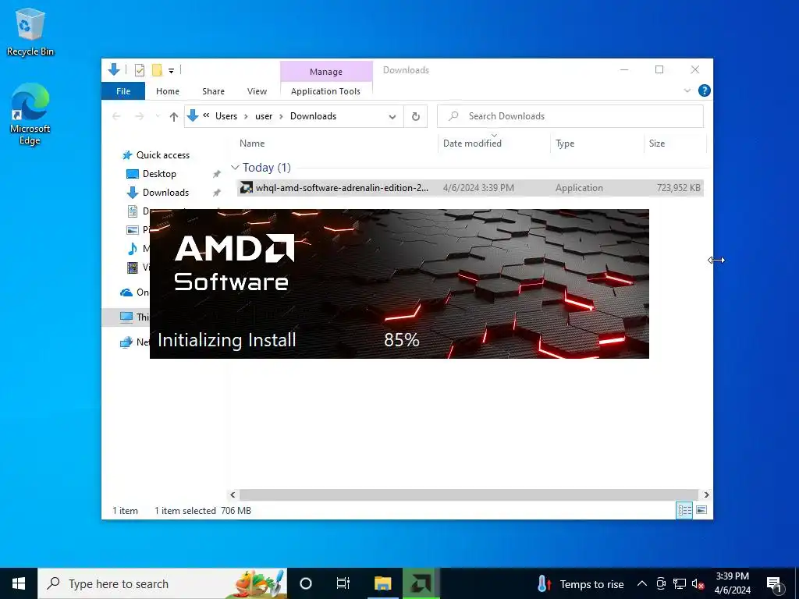
Task: Click the Properties quick access toolbar icon
Action: tap(139, 70)
